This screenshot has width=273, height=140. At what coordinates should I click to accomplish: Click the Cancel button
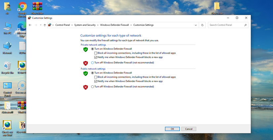(189, 129)
